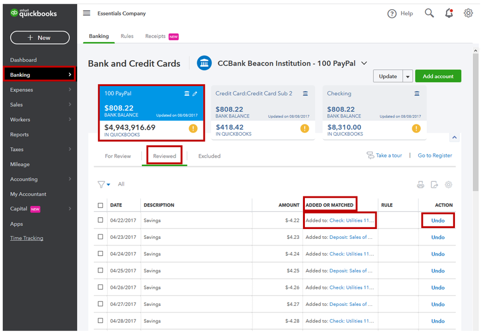Select the Credit Card Sub 2 account card
Screen dimensions: 485x335
tap(263, 113)
